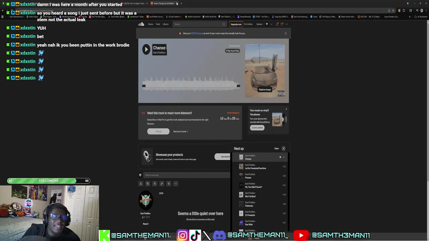Open the Upload page link
Image resolution: width=429 pixels, height=241 pixels.
(x=259, y=24)
